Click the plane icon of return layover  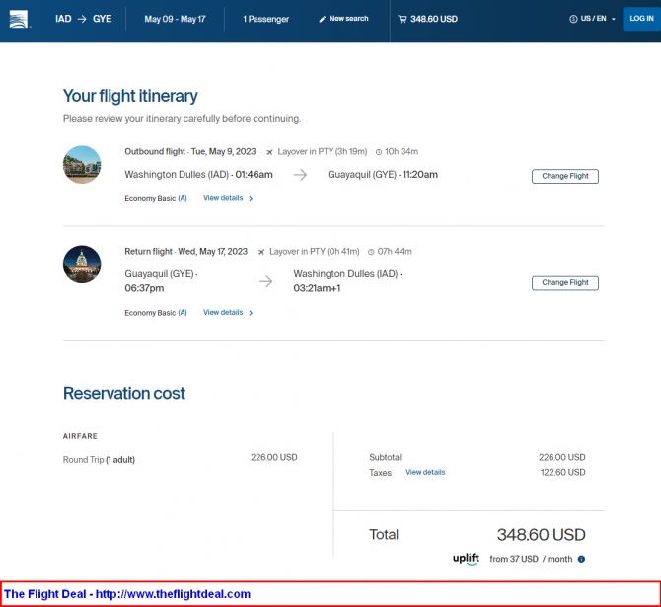261,252
